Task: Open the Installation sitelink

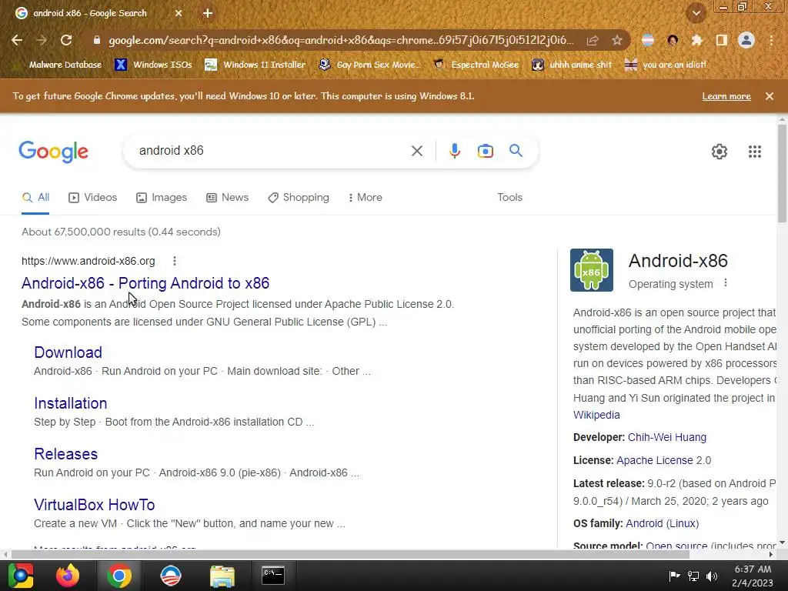Action: click(x=70, y=403)
